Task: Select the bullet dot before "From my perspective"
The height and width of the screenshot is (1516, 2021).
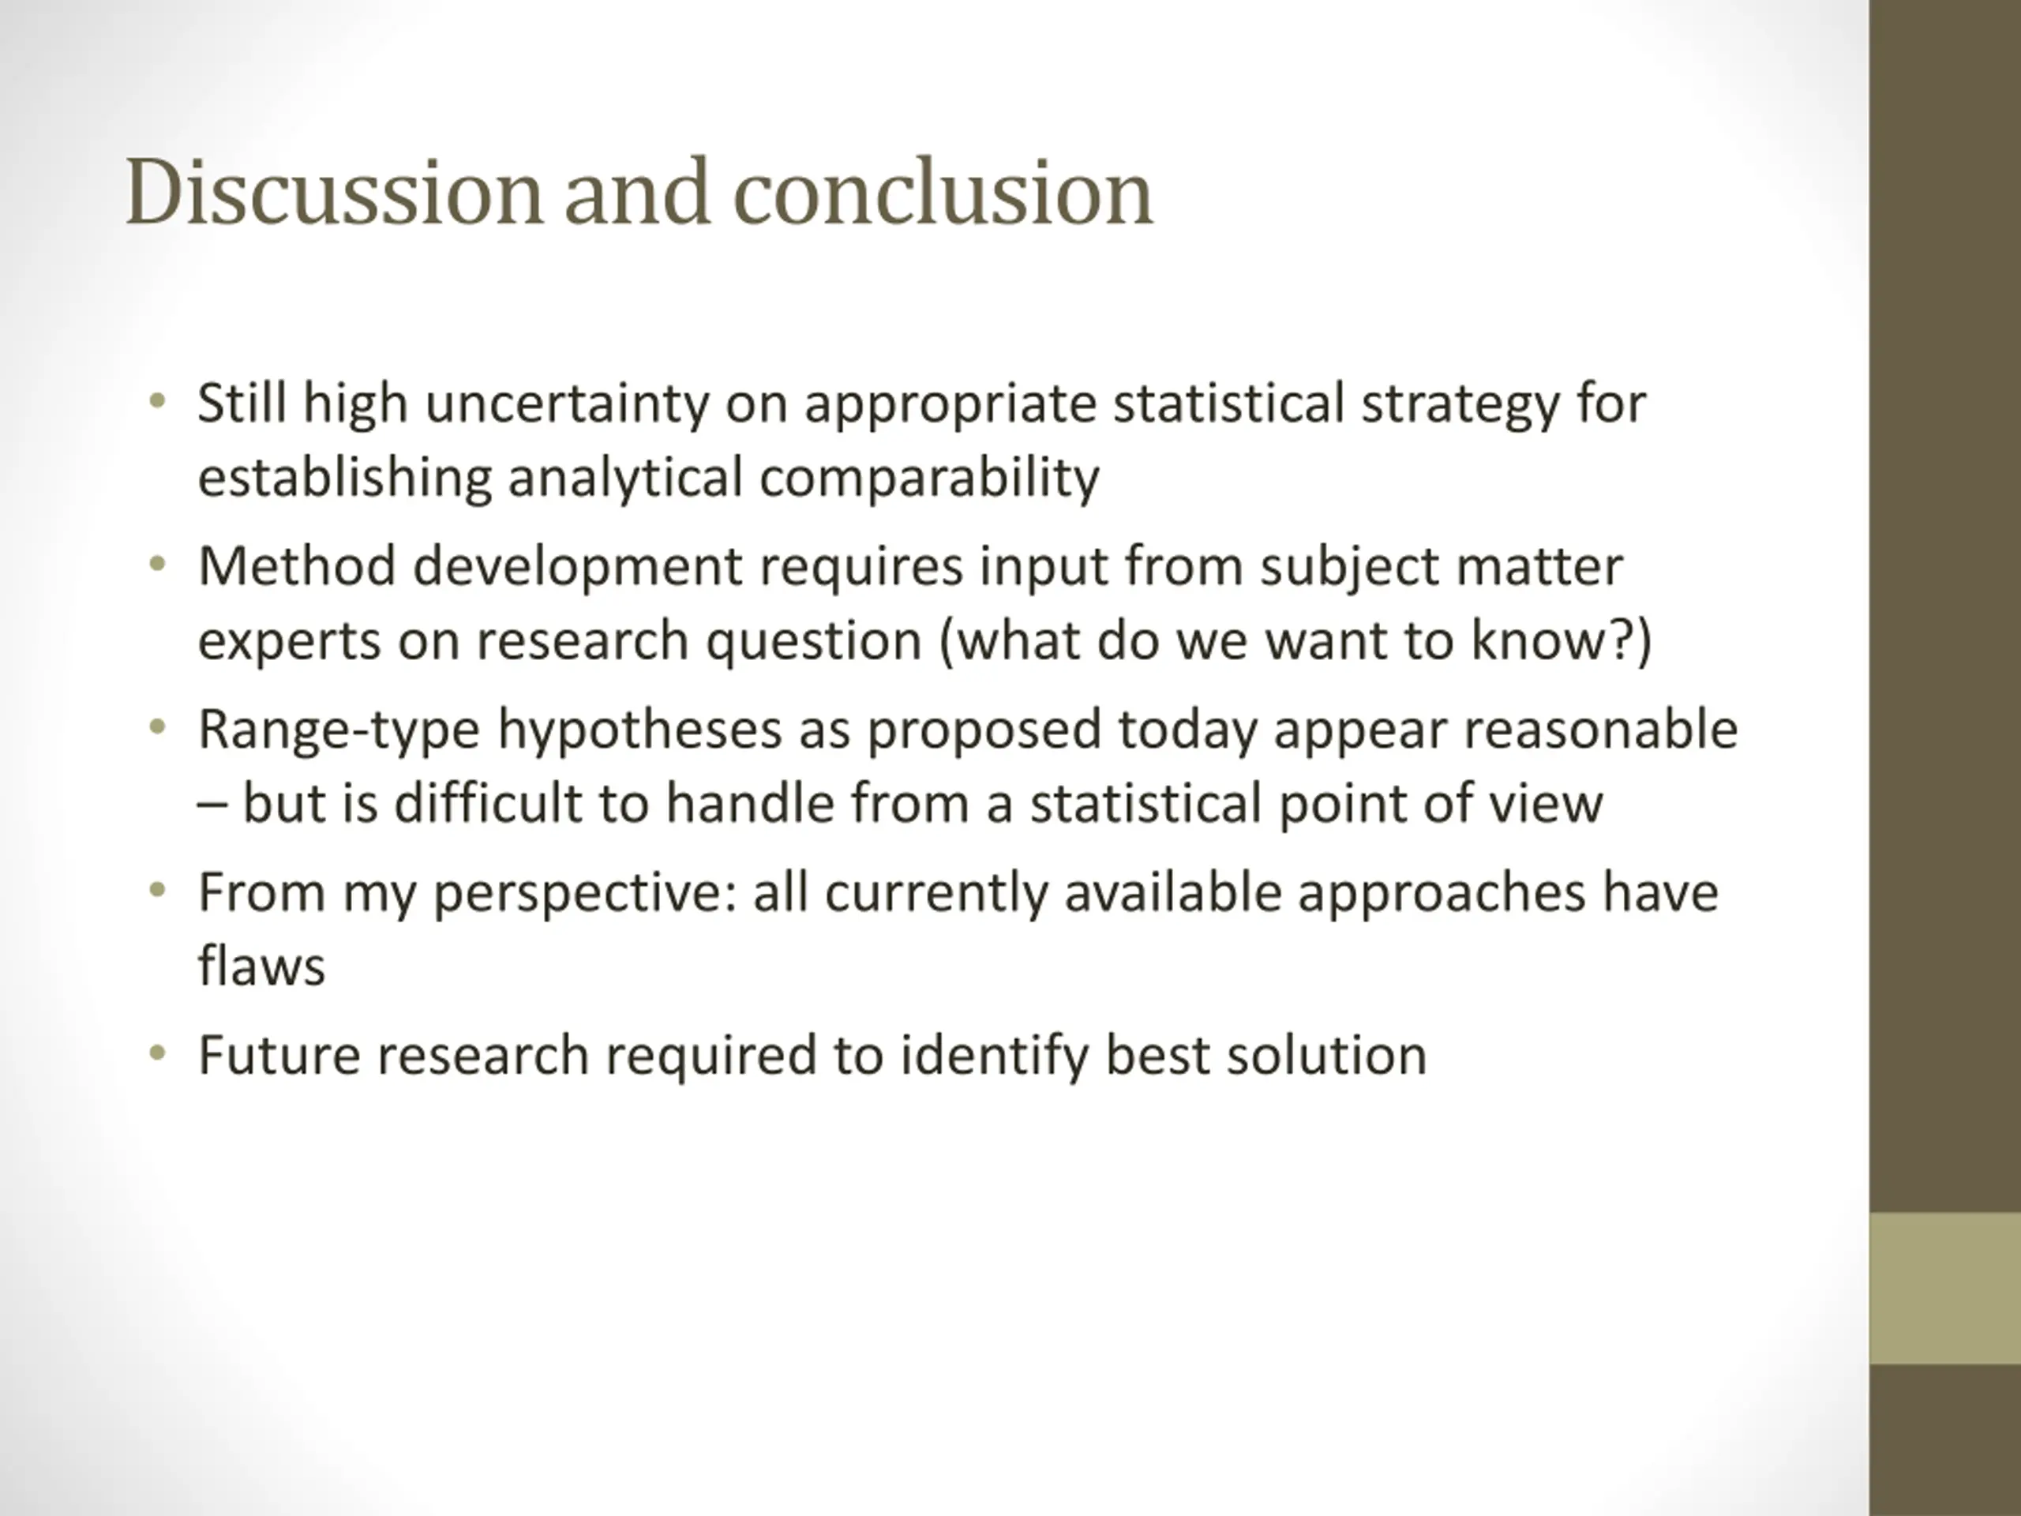Action: (x=158, y=890)
